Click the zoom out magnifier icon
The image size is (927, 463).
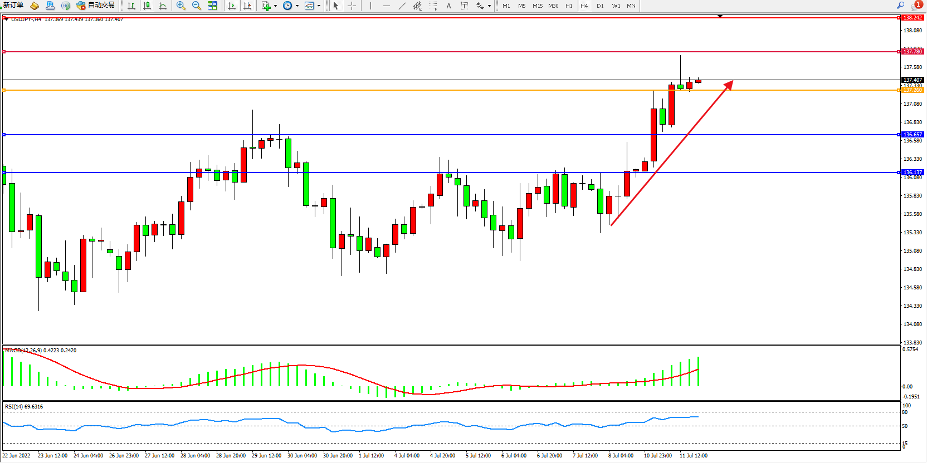(197, 6)
